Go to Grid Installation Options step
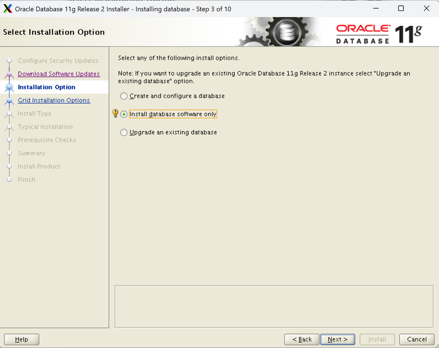The height and width of the screenshot is (348, 439). click(54, 101)
